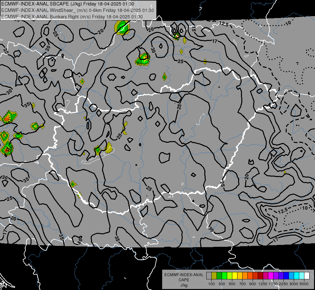315x290 pixels.
Task: Click the legend title ECMWF-INDEX-ANAL
Action: [x=184, y=275]
